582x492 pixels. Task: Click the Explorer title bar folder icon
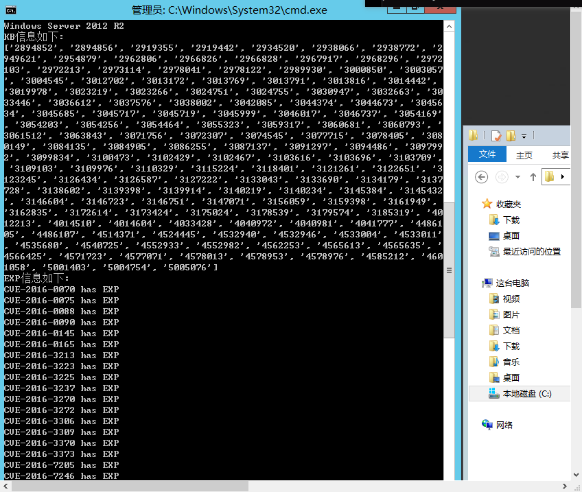pyautogui.click(x=474, y=135)
